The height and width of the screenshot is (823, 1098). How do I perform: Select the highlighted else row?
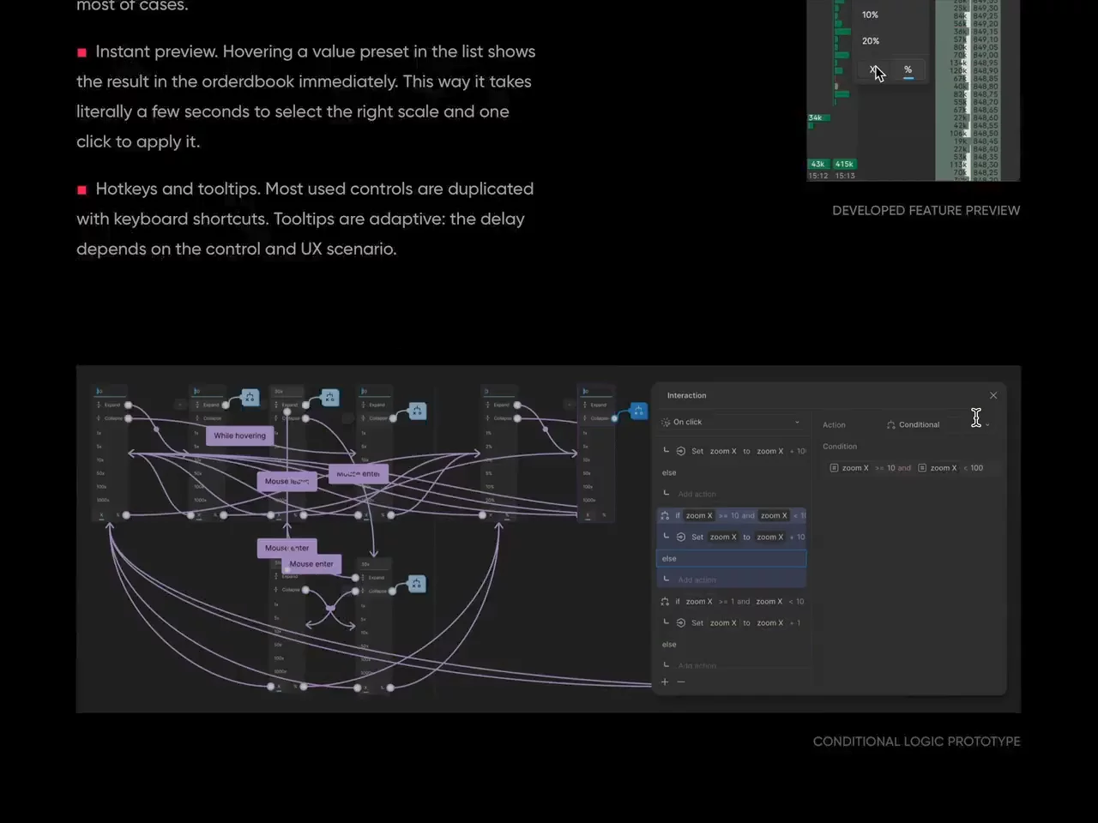(x=731, y=558)
